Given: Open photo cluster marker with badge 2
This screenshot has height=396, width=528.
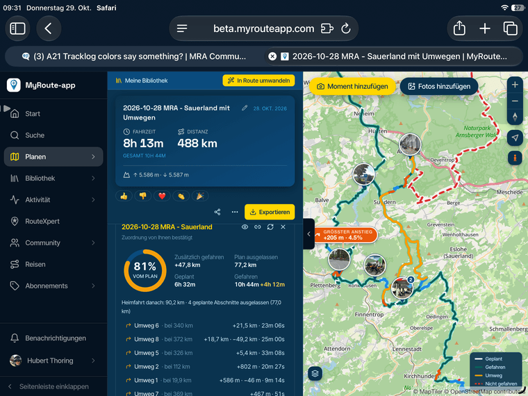Looking at the screenshot, I should (402, 288).
